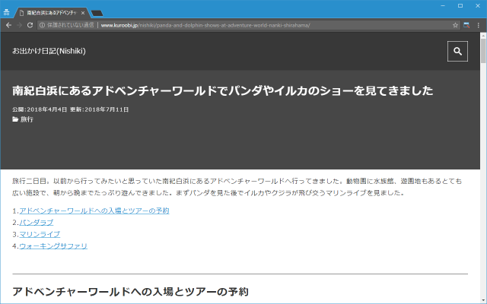The image size is (487, 304).
Task: Close the browser window
Action: tap(478, 5)
